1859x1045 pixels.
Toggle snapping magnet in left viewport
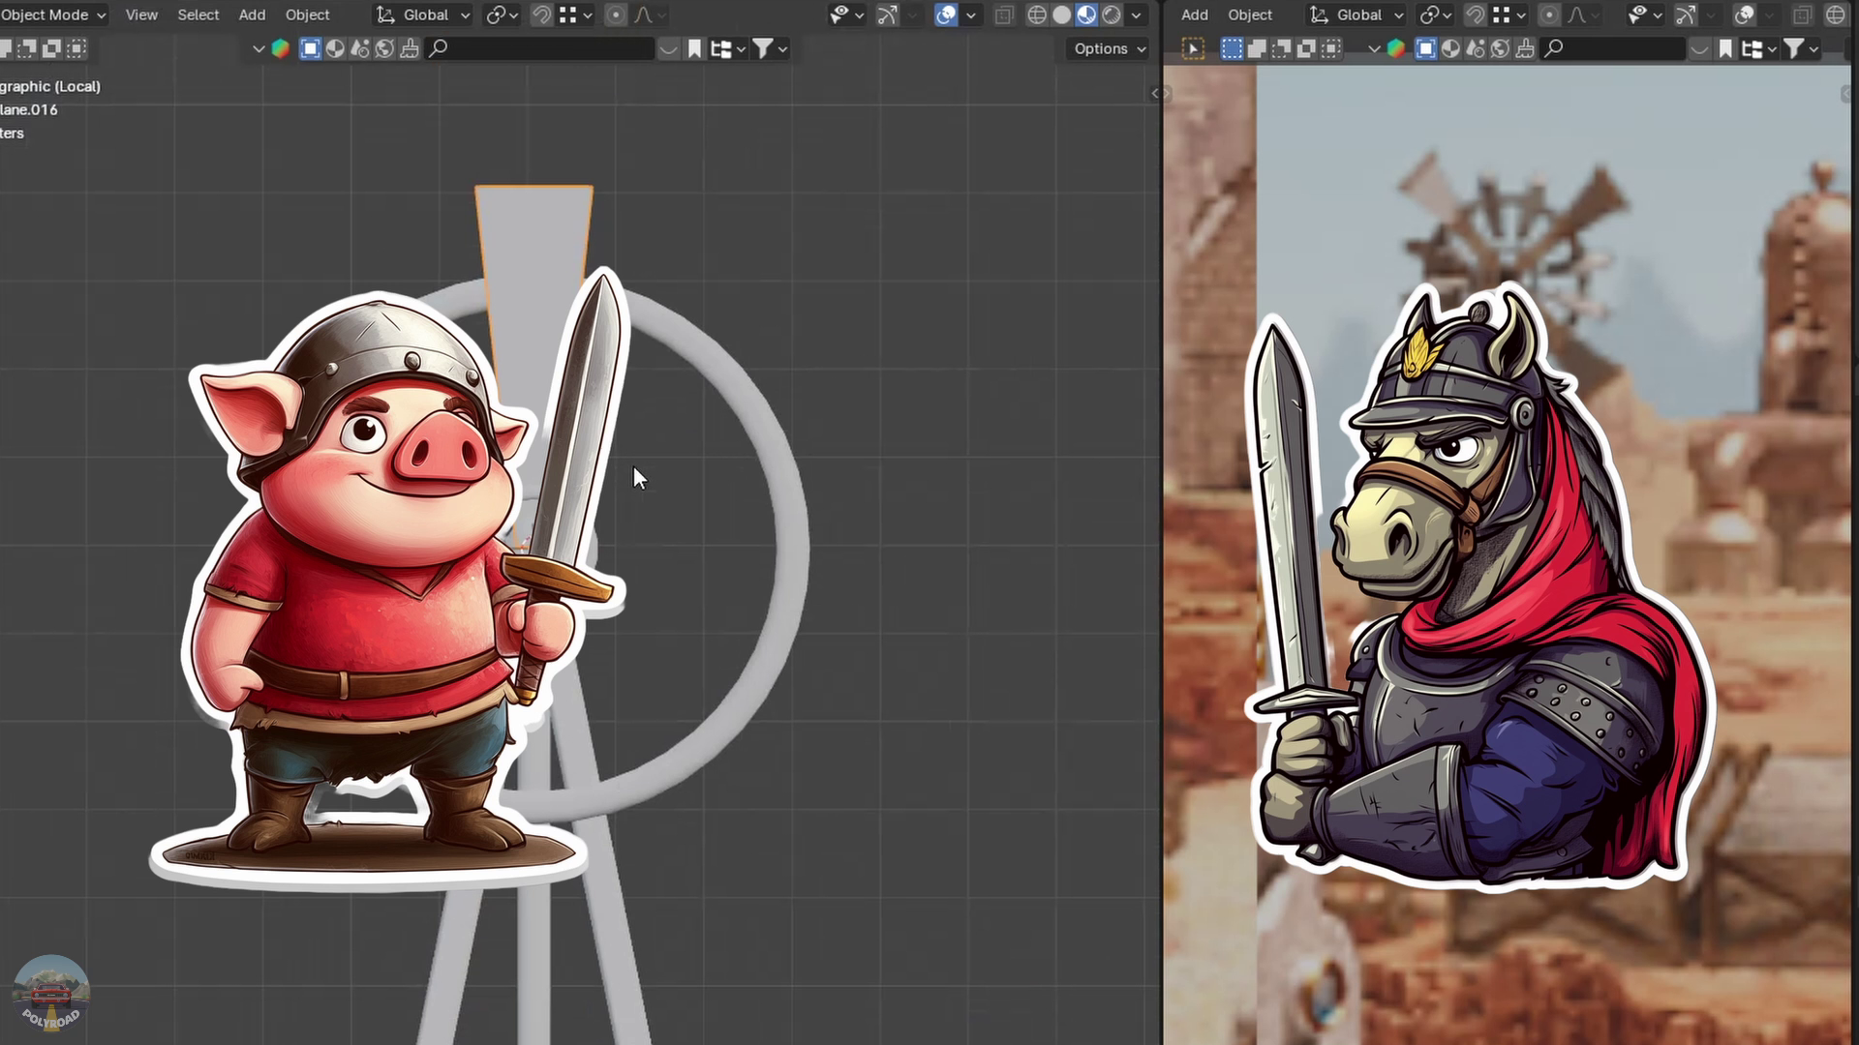(x=542, y=15)
